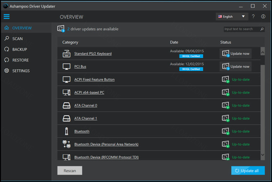Click the Standard PS/2 Keyboard device icon
Viewport: 272px width, 182px height.
tap(66, 54)
